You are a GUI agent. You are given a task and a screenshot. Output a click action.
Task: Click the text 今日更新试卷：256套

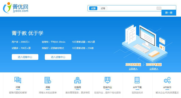tap(83, 48)
